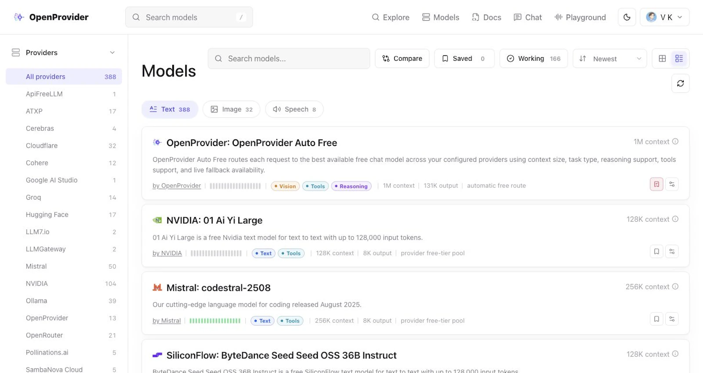Click uptime bar on NVIDIA Yi Large card
703x373 pixels.
pos(216,254)
